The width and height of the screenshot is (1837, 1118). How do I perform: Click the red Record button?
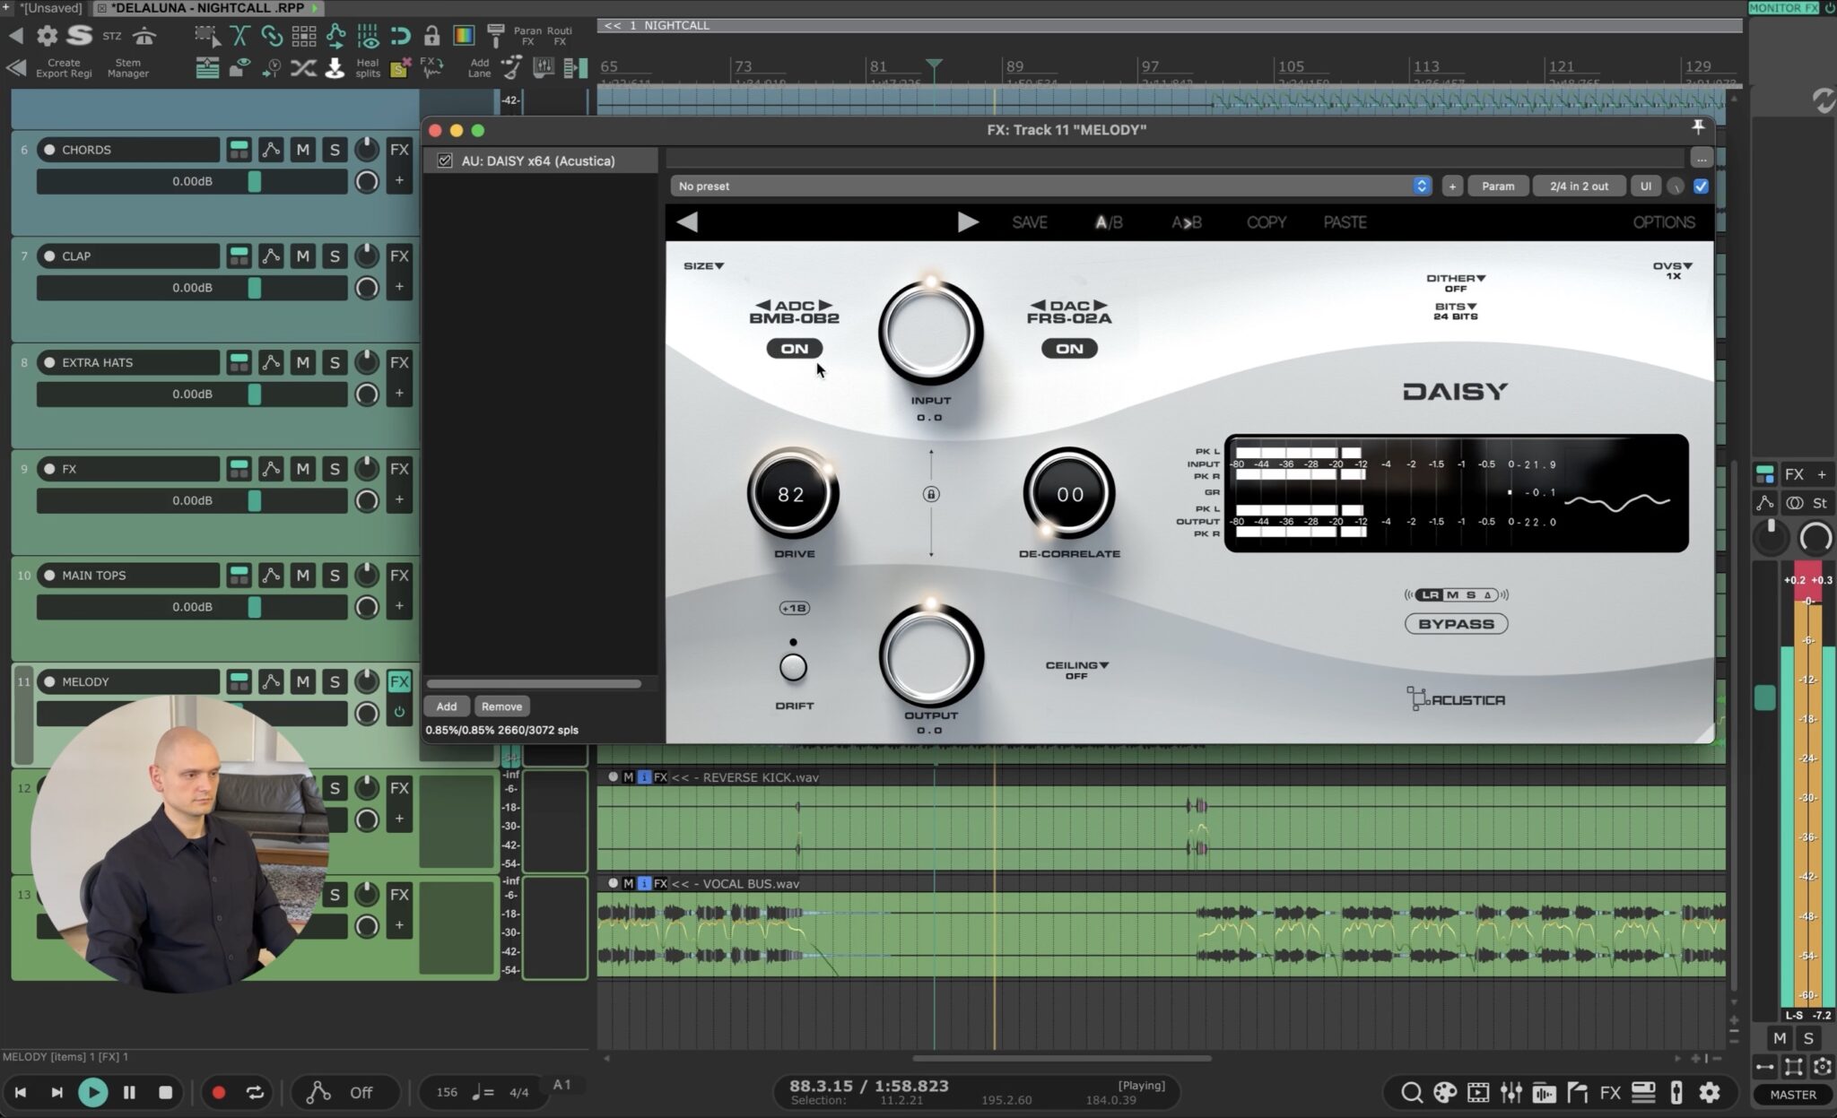pyautogui.click(x=218, y=1092)
